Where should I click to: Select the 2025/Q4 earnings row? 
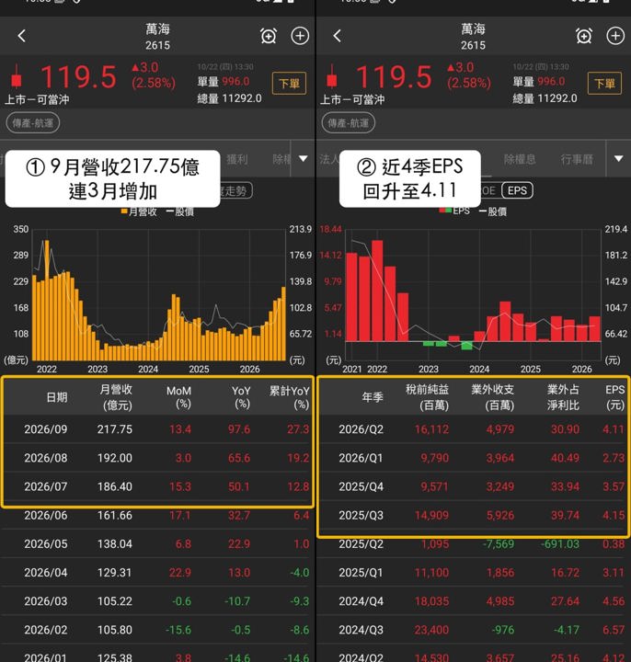pos(473,486)
